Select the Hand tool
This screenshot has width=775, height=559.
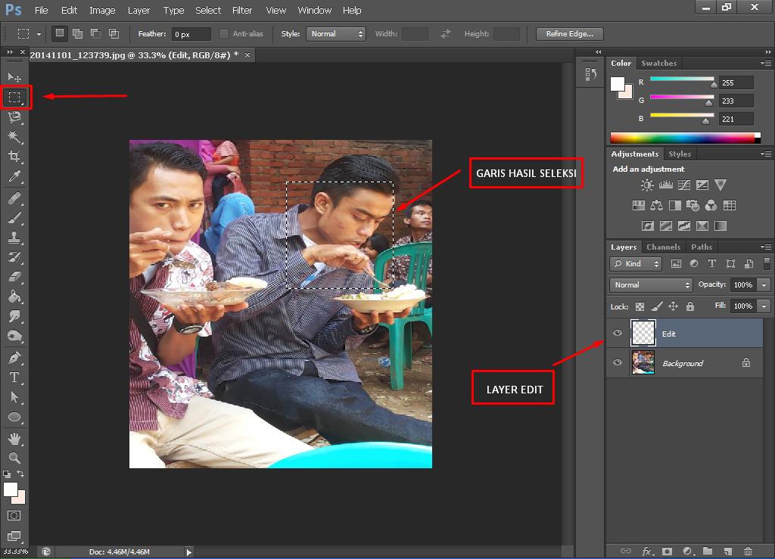point(15,439)
